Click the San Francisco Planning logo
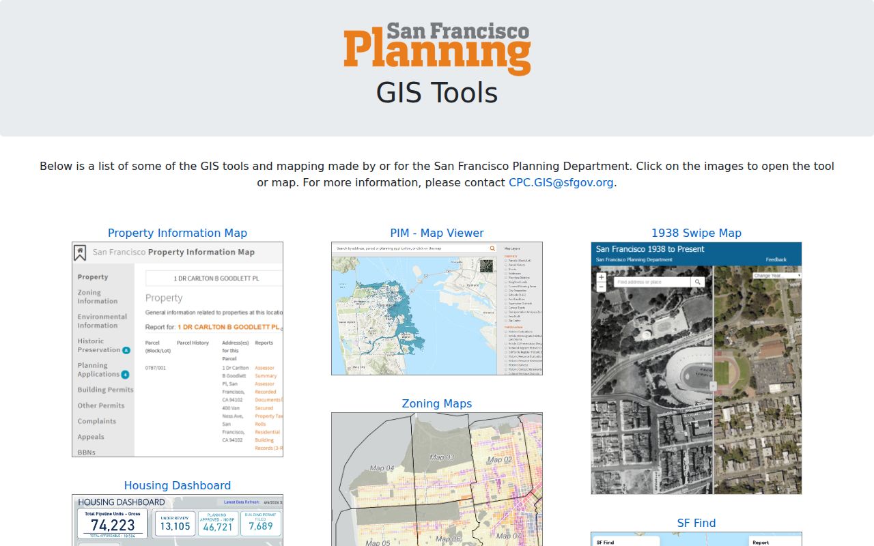 (x=437, y=48)
